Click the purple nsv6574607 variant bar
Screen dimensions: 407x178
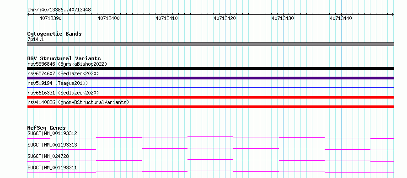(x=210, y=78)
